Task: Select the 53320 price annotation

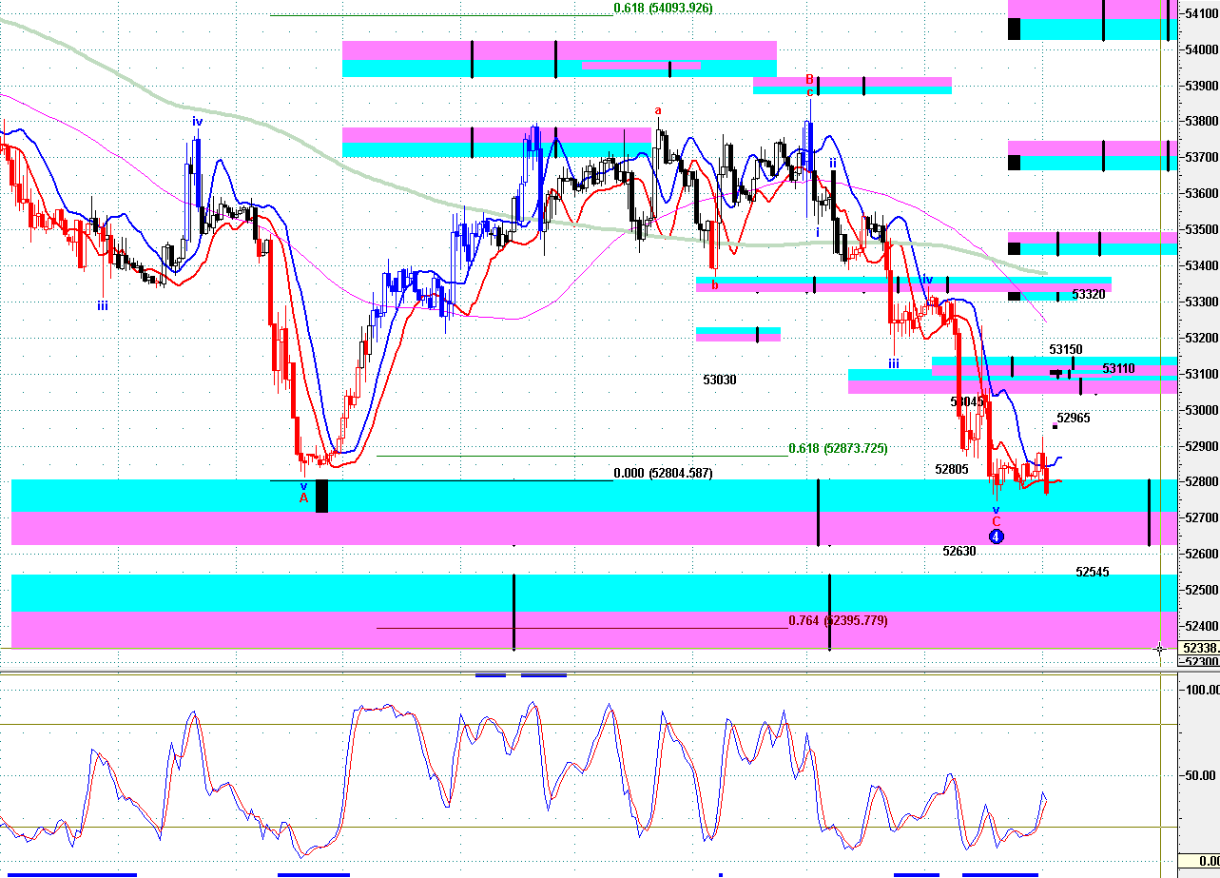Action: tap(1089, 295)
